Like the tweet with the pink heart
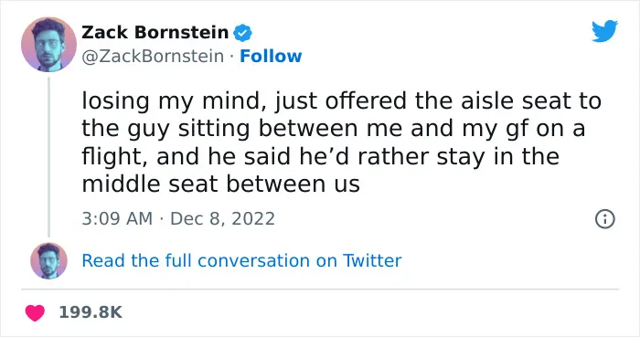Screen dimensions: 640x337 click(35, 312)
